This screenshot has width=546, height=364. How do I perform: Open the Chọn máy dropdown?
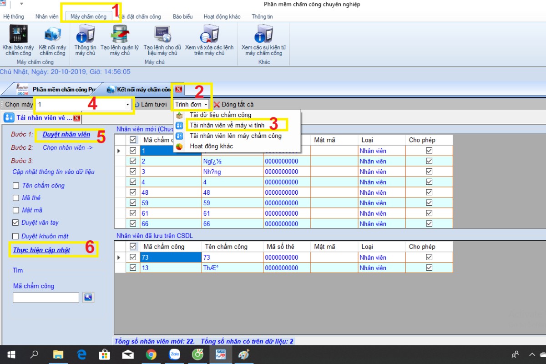click(x=127, y=105)
